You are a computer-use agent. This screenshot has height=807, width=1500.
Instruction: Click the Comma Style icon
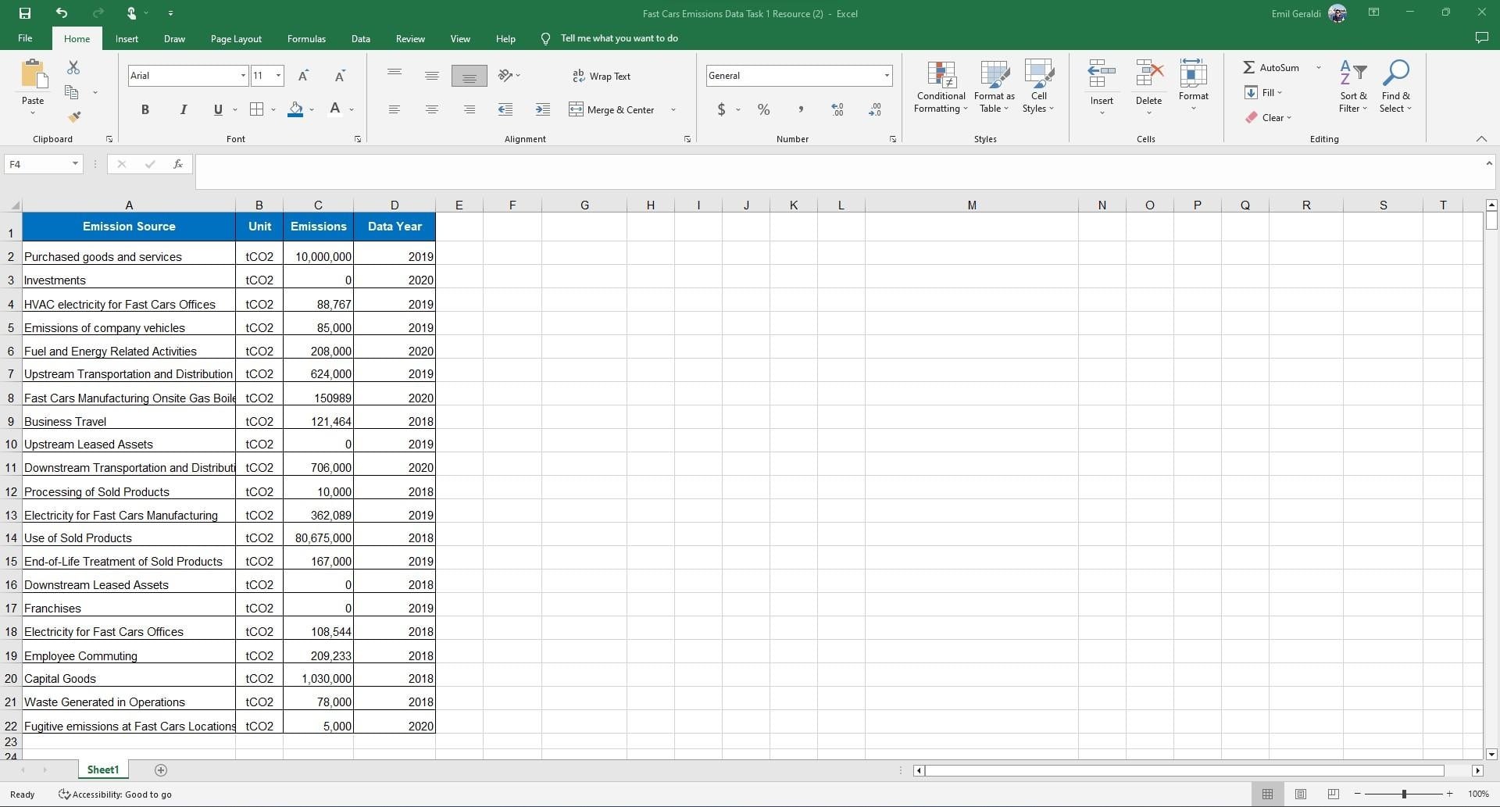[x=801, y=109]
